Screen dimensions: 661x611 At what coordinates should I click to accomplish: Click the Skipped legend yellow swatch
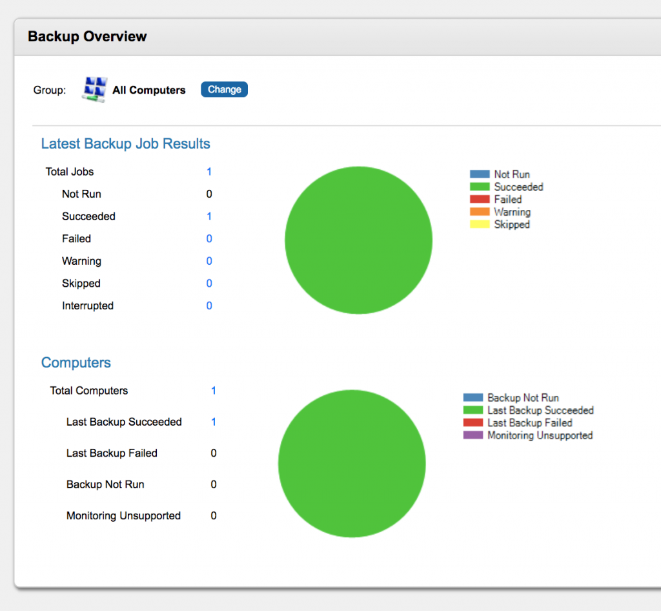coord(480,224)
